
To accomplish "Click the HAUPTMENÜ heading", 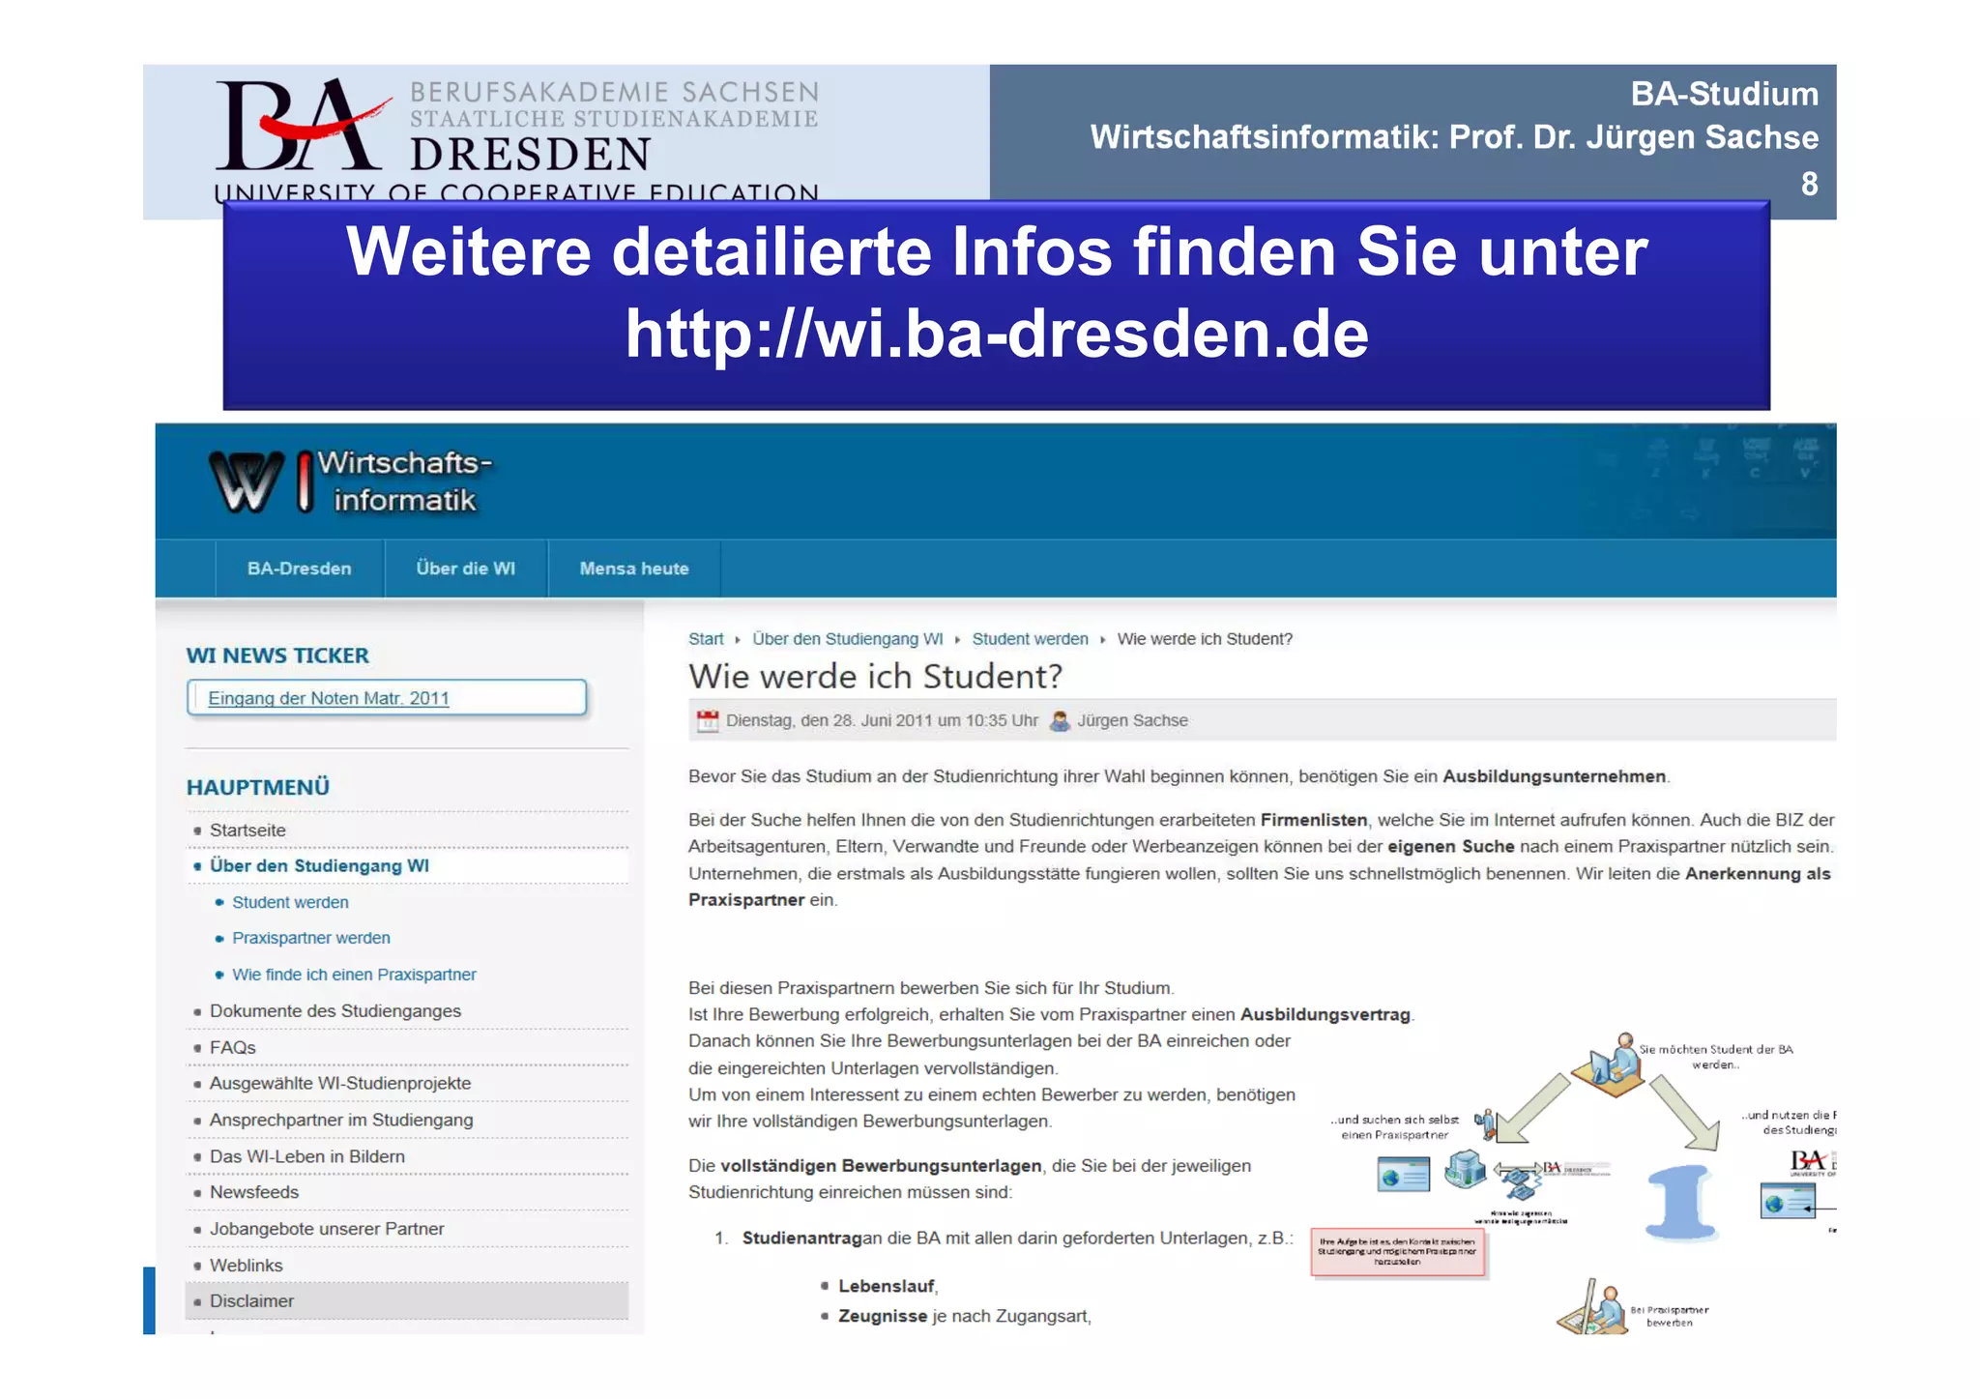I will pyautogui.click(x=258, y=787).
